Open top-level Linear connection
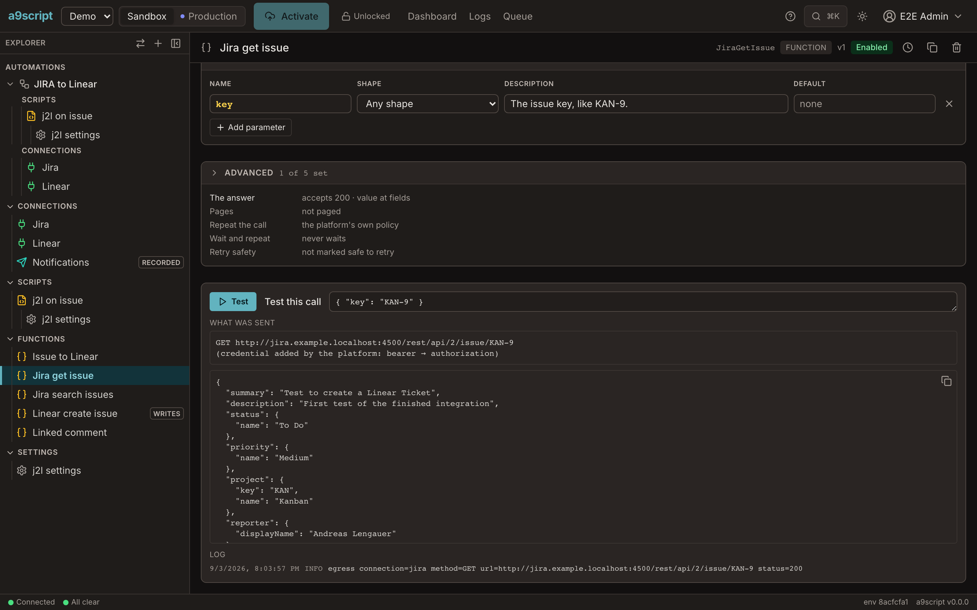The width and height of the screenshot is (977, 610). (x=46, y=243)
